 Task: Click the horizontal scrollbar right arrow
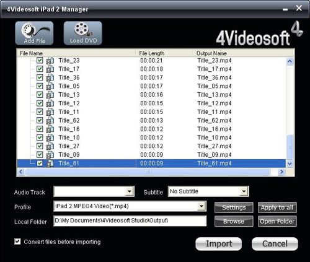click(281, 172)
